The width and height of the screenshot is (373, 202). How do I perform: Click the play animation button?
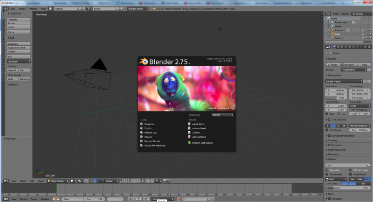[x=140, y=199]
